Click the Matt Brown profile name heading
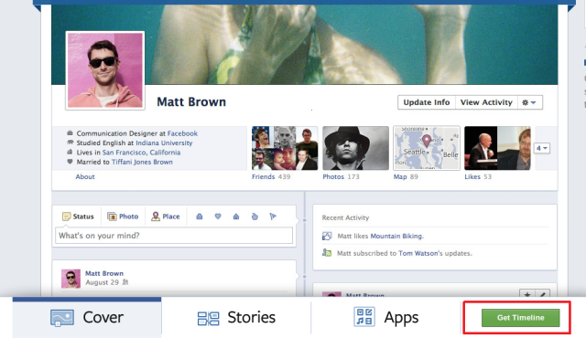The width and height of the screenshot is (586, 338). point(191,102)
